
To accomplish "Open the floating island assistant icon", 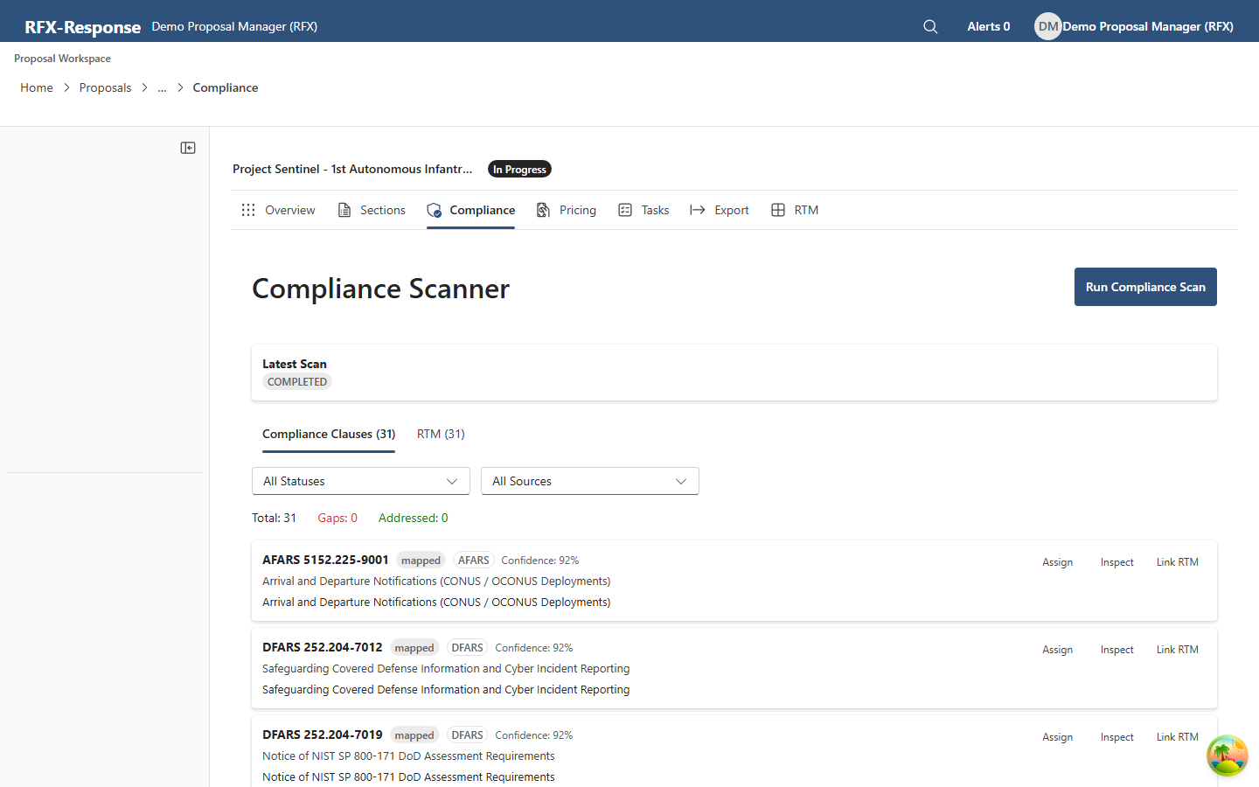I will click(1228, 756).
